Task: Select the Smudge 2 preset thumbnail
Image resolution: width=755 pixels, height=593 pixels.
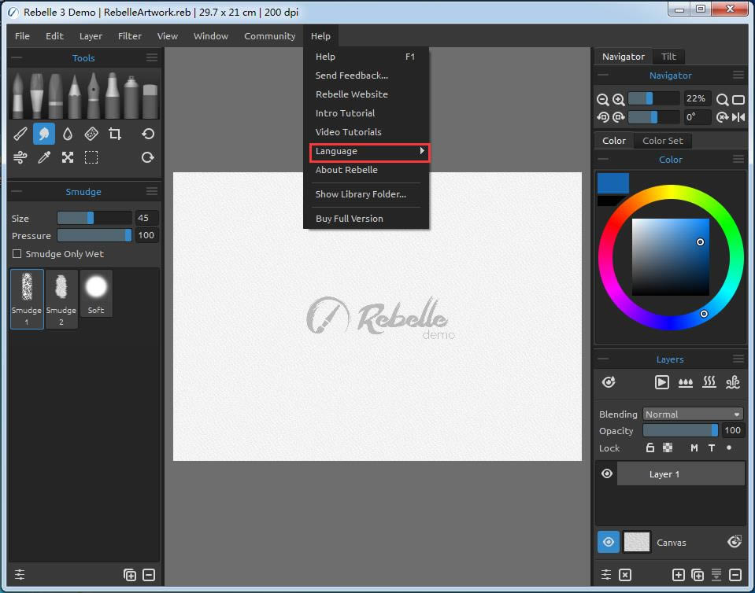Action: coord(61,299)
